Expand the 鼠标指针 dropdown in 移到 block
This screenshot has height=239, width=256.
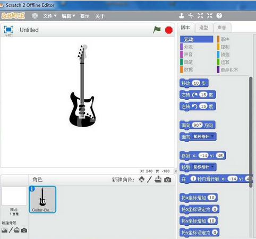(x=212, y=166)
